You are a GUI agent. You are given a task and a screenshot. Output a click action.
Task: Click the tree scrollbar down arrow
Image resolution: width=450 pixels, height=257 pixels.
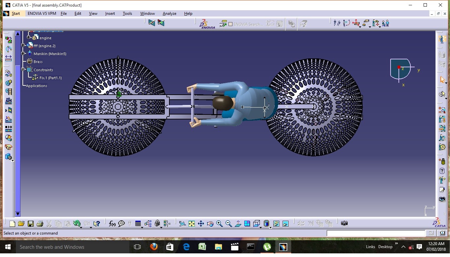coord(18,214)
